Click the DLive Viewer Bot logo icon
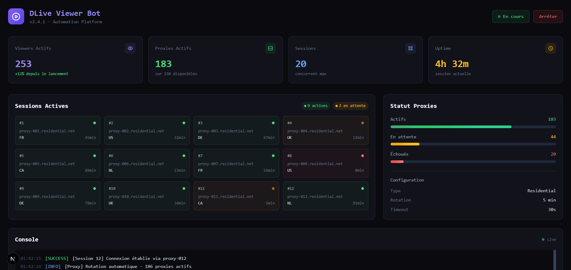This screenshot has width=571, height=270. pyautogui.click(x=16, y=16)
